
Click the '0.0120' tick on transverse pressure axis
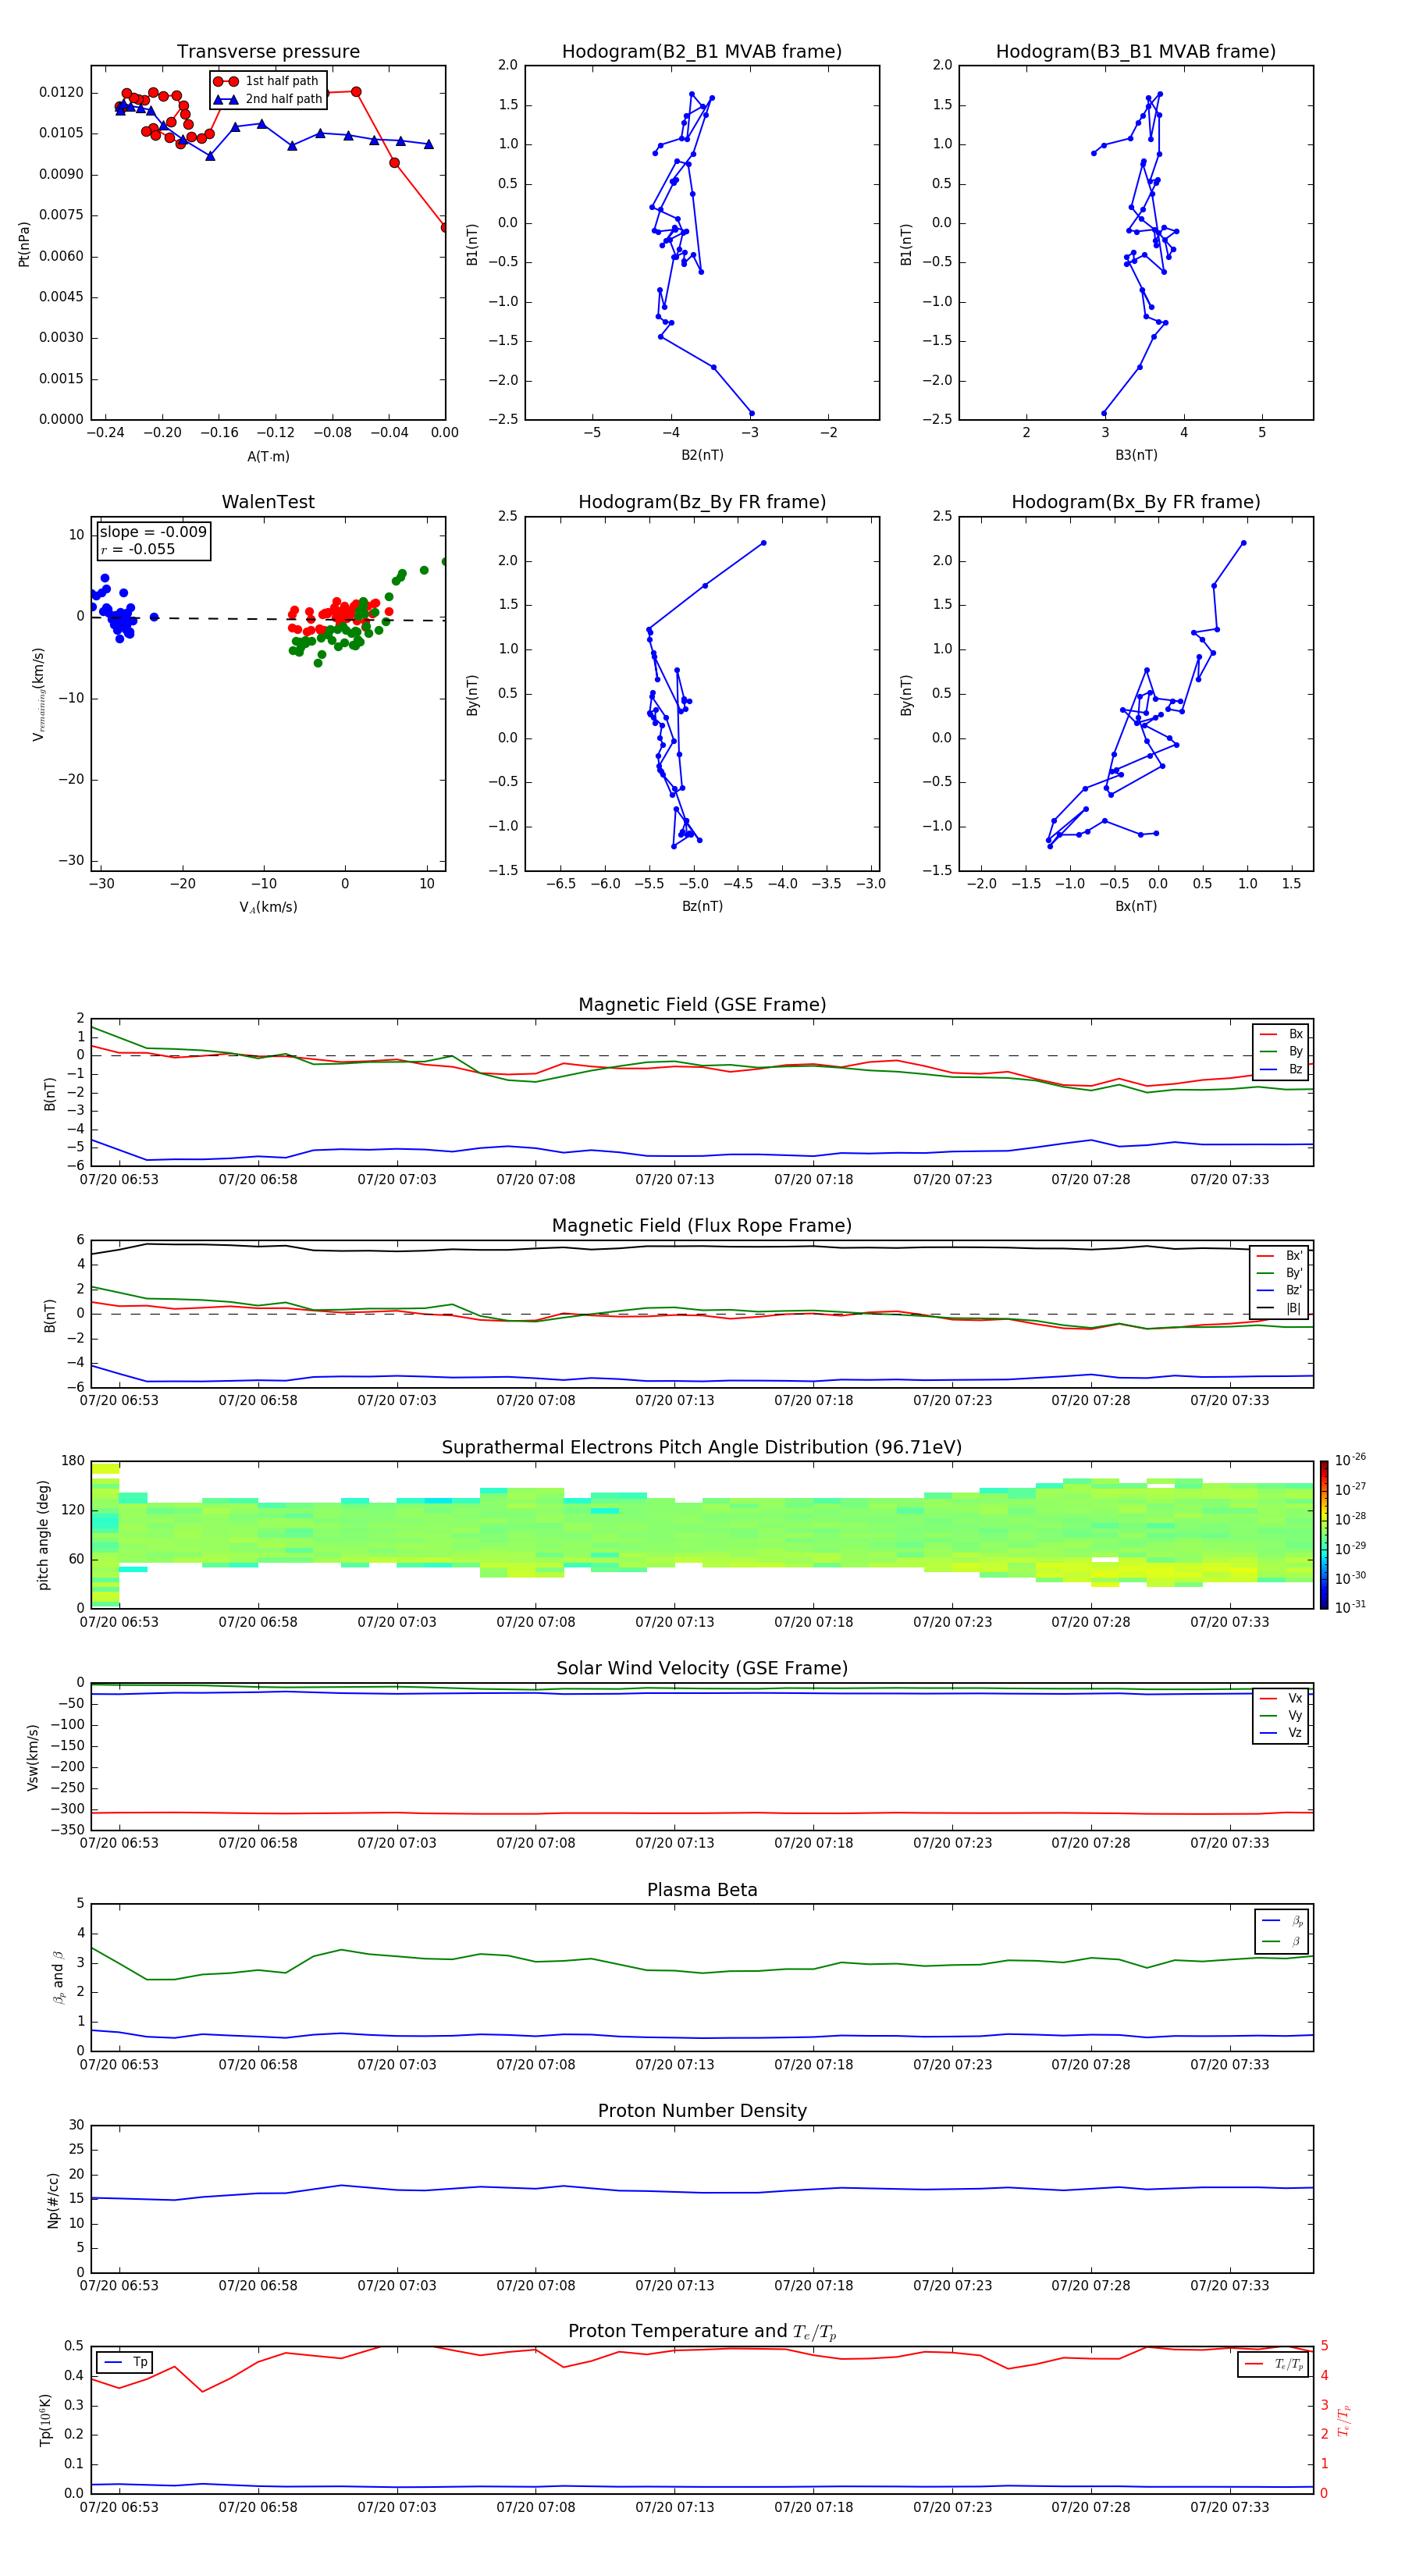pos(62,92)
